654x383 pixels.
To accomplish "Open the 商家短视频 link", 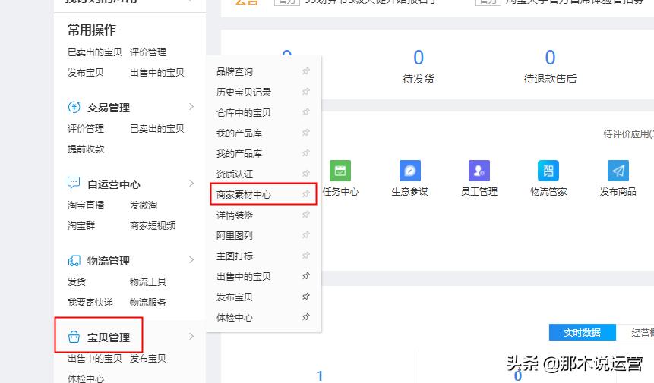I will (x=153, y=226).
